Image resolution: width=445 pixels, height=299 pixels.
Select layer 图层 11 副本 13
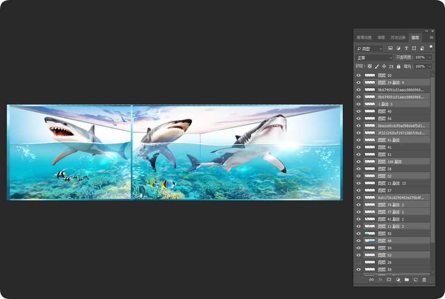pos(397,183)
